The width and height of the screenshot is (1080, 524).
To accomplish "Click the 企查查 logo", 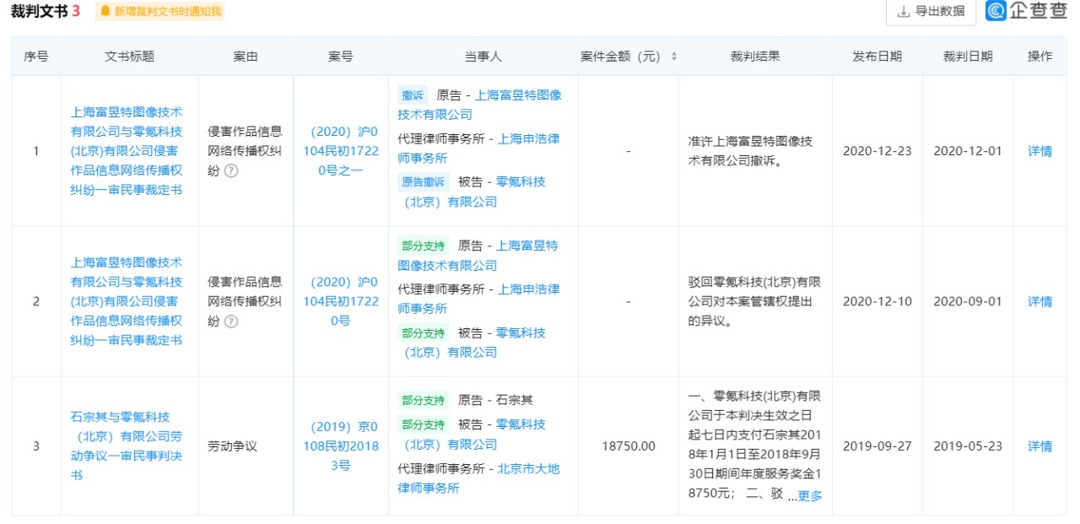I will pos(1028,11).
